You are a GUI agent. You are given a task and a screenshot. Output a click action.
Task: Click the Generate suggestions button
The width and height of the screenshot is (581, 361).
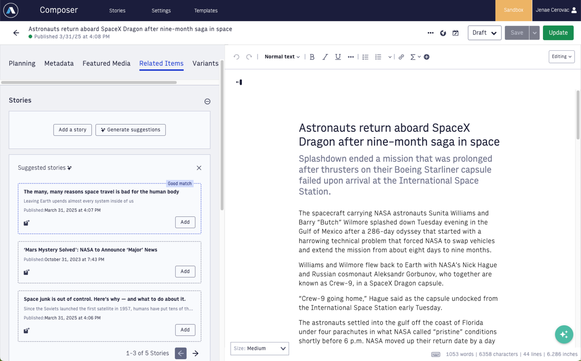click(x=130, y=130)
